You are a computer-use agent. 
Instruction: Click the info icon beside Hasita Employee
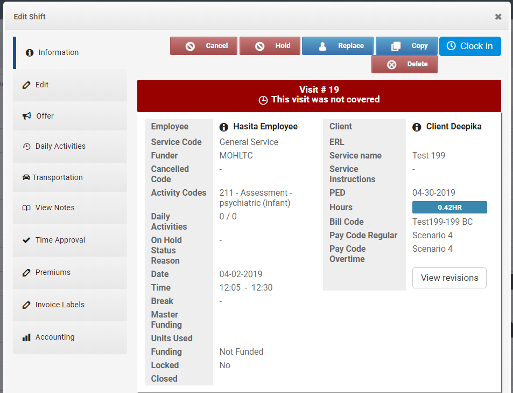click(224, 127)
